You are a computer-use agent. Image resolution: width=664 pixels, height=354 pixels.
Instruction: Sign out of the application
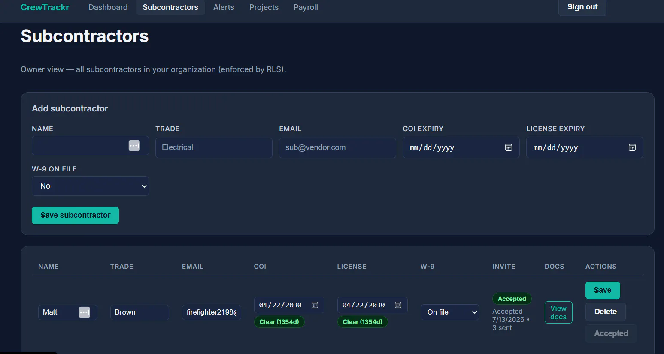pyautogui.click(x=582, y=7)
